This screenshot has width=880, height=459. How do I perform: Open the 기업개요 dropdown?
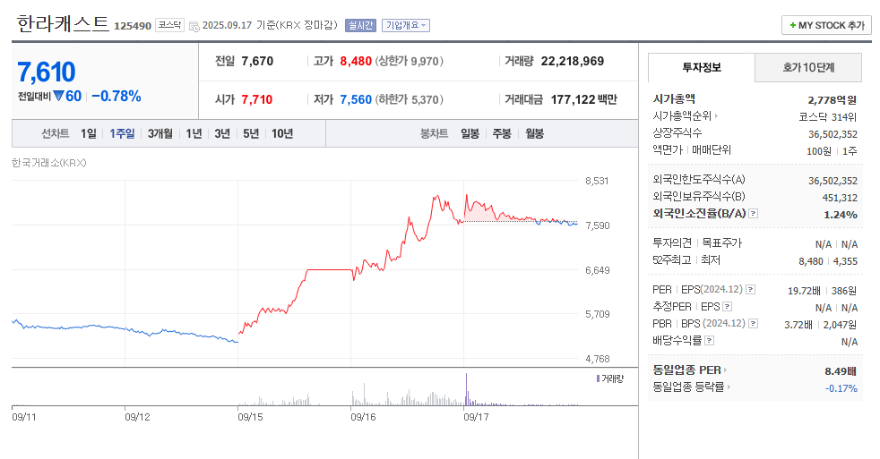pos(406,25)
